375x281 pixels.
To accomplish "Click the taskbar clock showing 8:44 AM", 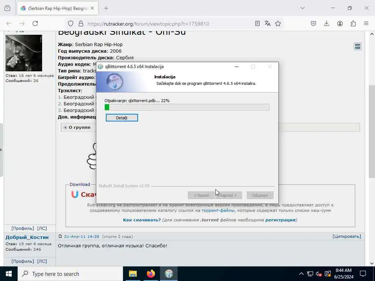I will click(344, 274).
